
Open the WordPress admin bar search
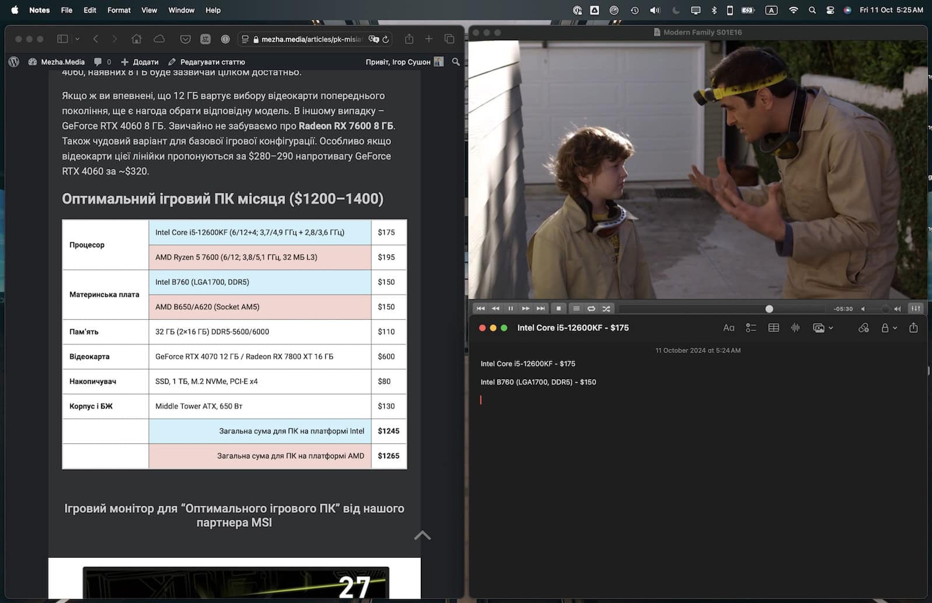point(456,62)
